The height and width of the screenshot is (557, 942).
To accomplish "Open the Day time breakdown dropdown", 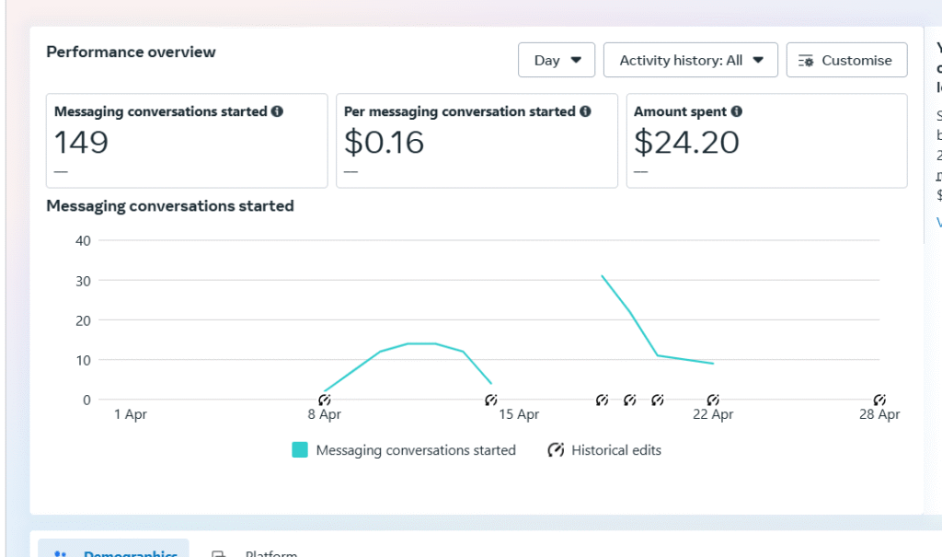I will [557, 60].
